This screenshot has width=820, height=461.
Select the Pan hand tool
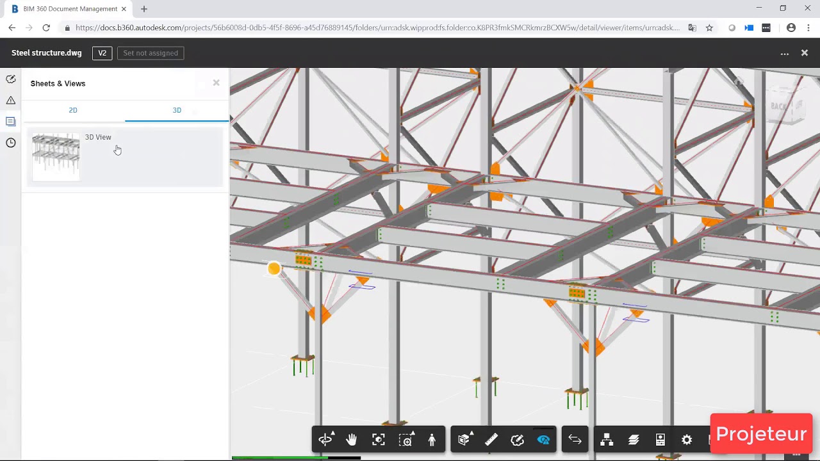click(x=352, y=440)
